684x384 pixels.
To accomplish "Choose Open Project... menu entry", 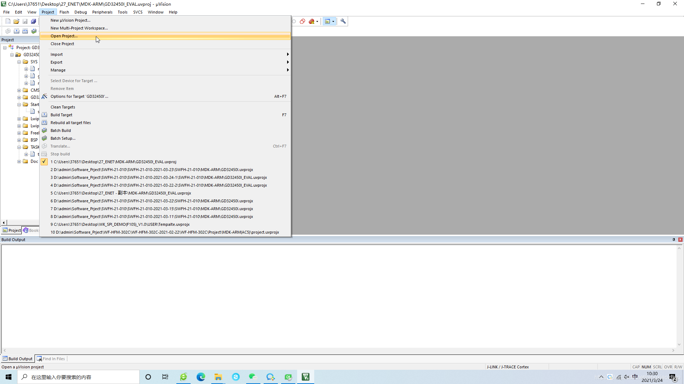I will click(x=64, y=36).
